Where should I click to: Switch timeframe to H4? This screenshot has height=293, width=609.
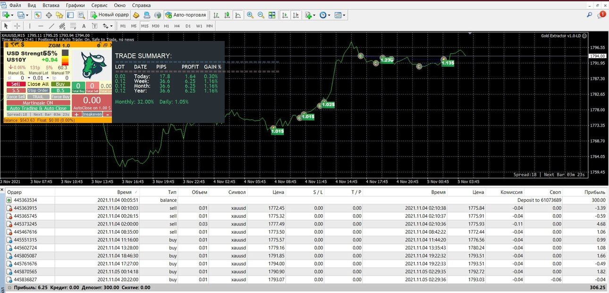[177, 26]
